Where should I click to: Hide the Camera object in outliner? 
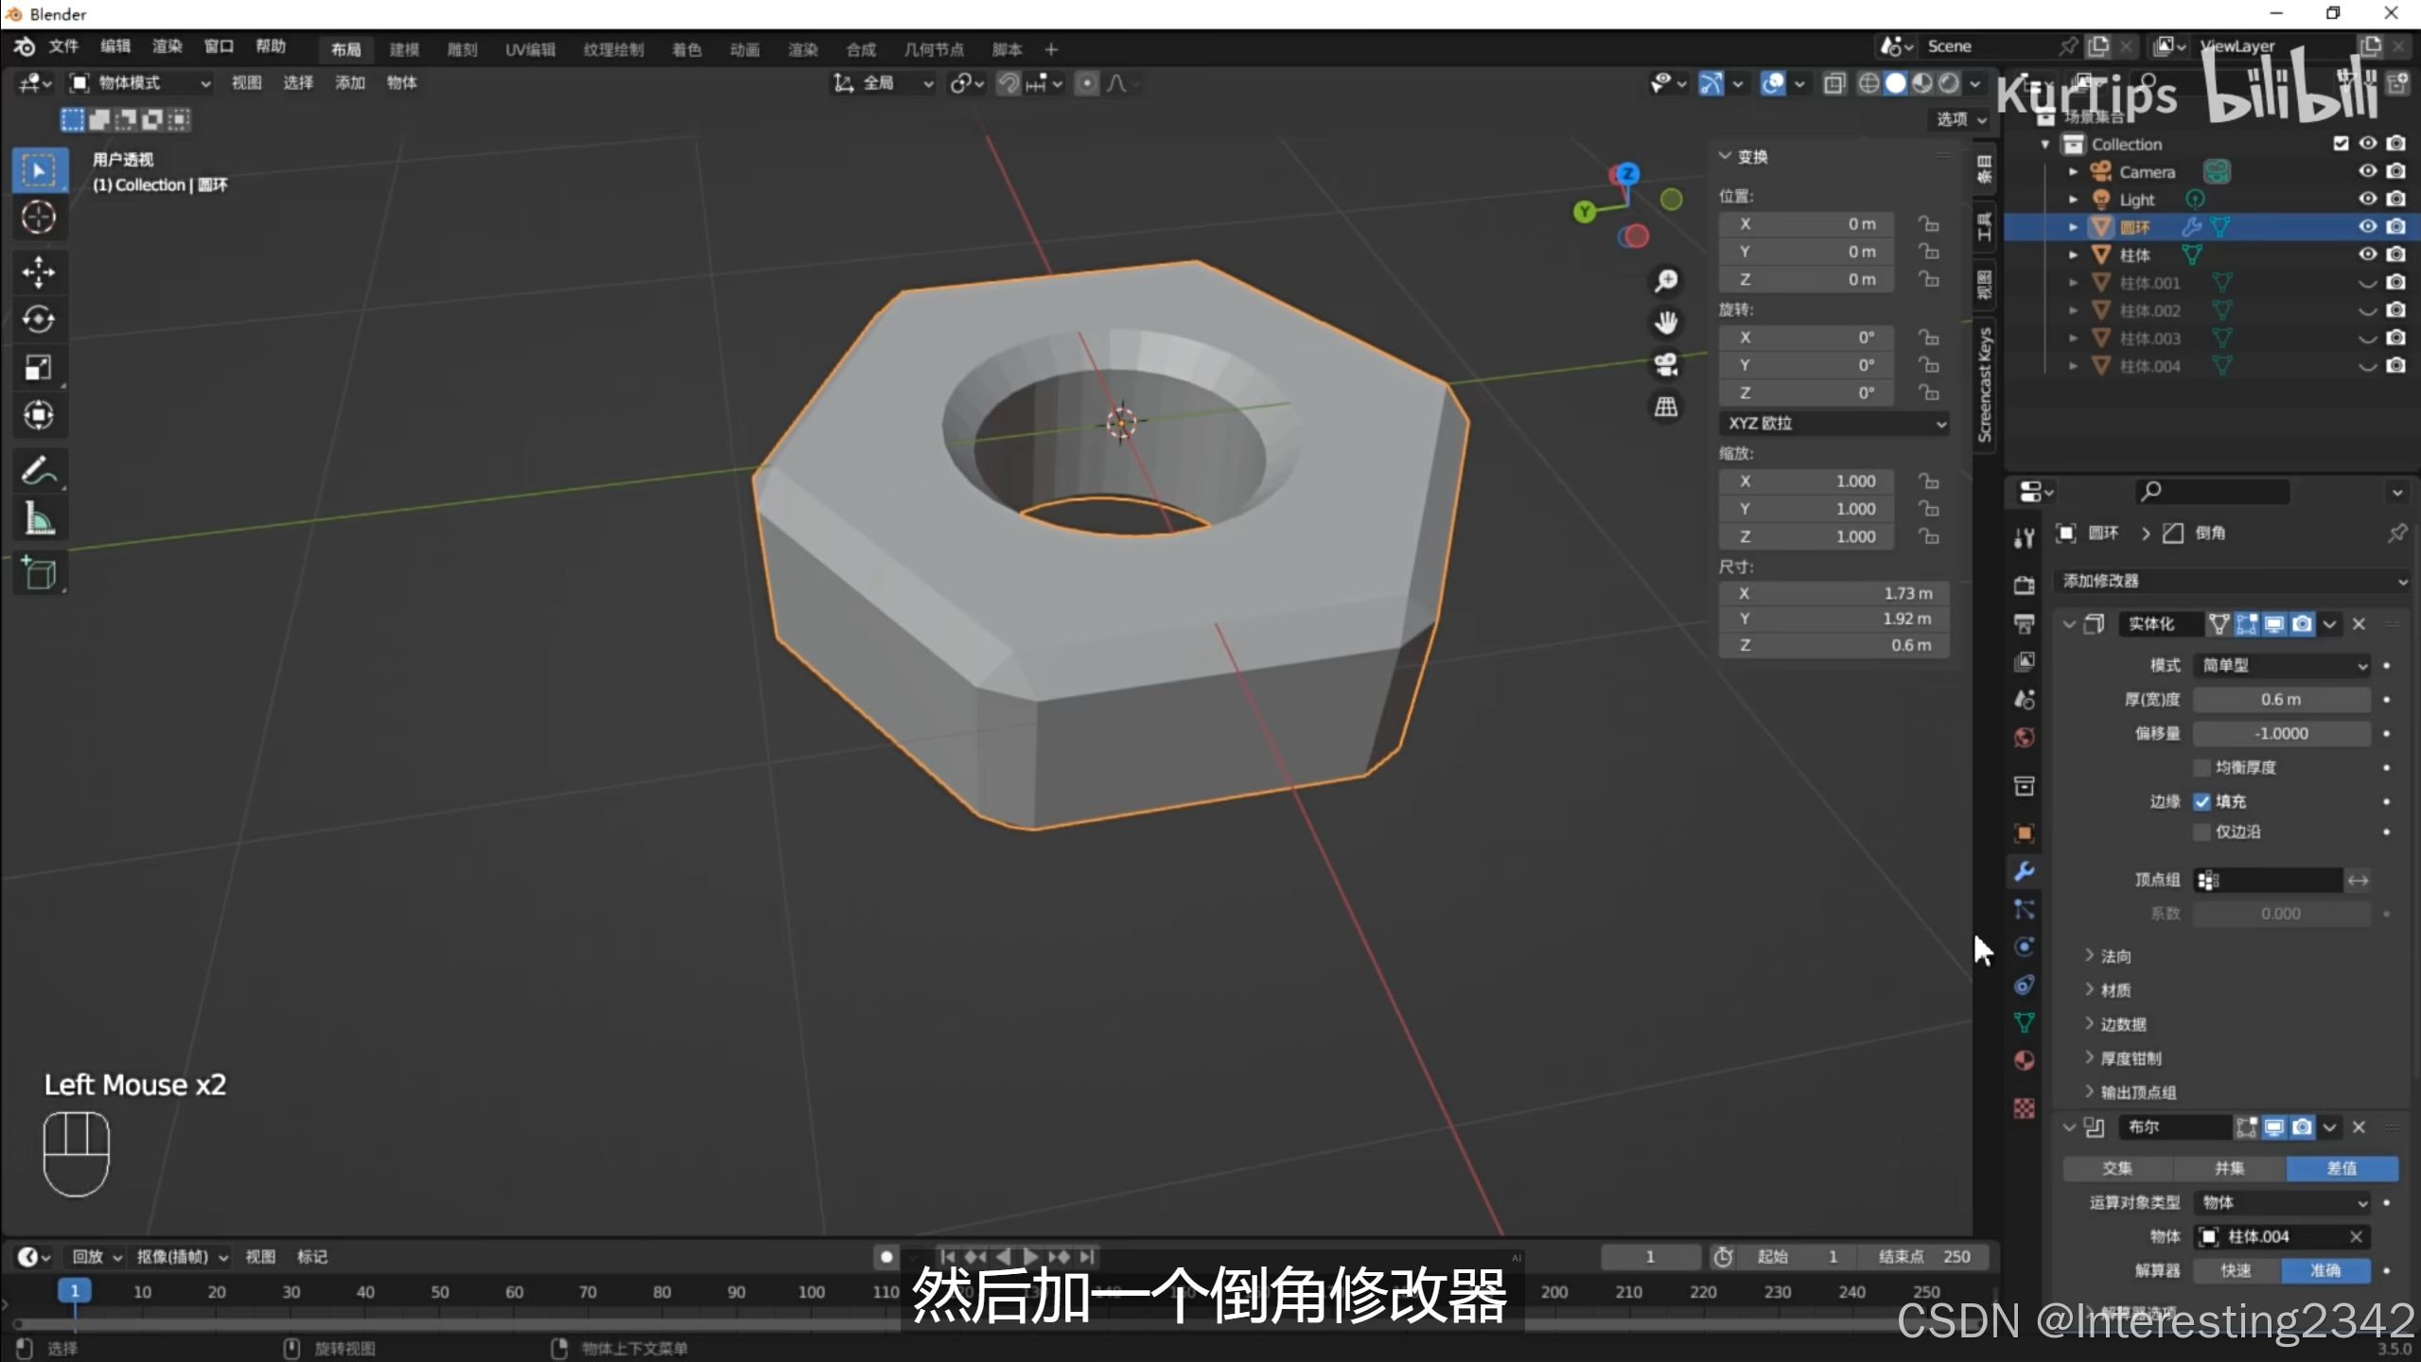pos(2367,171)
